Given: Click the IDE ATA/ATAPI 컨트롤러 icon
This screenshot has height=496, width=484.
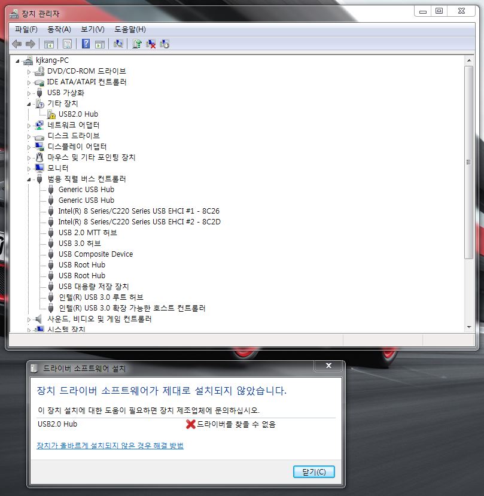Looking at the screenshot, I should click(x=39, y=83).
